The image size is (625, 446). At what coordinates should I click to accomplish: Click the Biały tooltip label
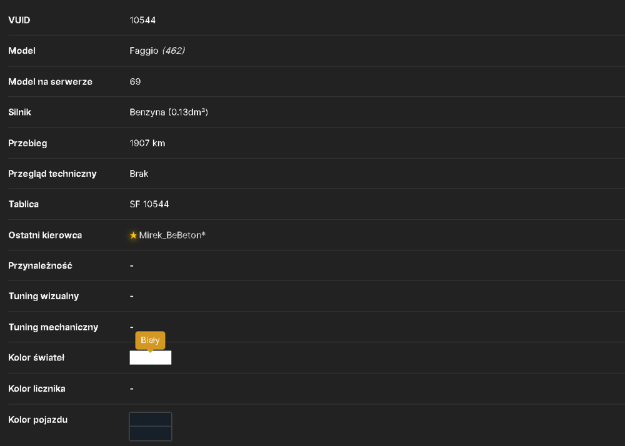click(x=150, y=340)
